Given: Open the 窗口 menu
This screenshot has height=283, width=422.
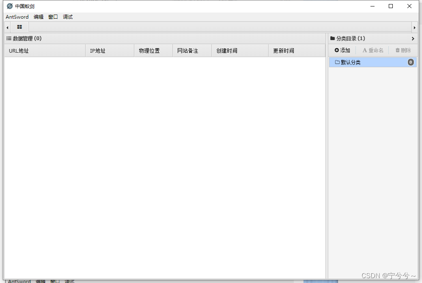Looking at the screenshot, I should (x=53, y=17).
